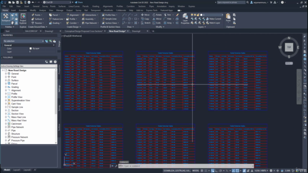
Task: Pick the Scale tool
Action: 156,23
